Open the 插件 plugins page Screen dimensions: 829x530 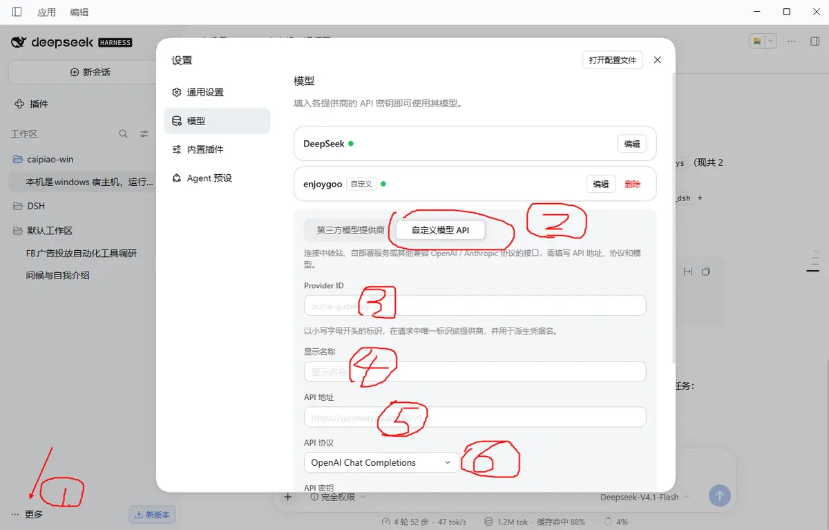[x=32, y=104]
